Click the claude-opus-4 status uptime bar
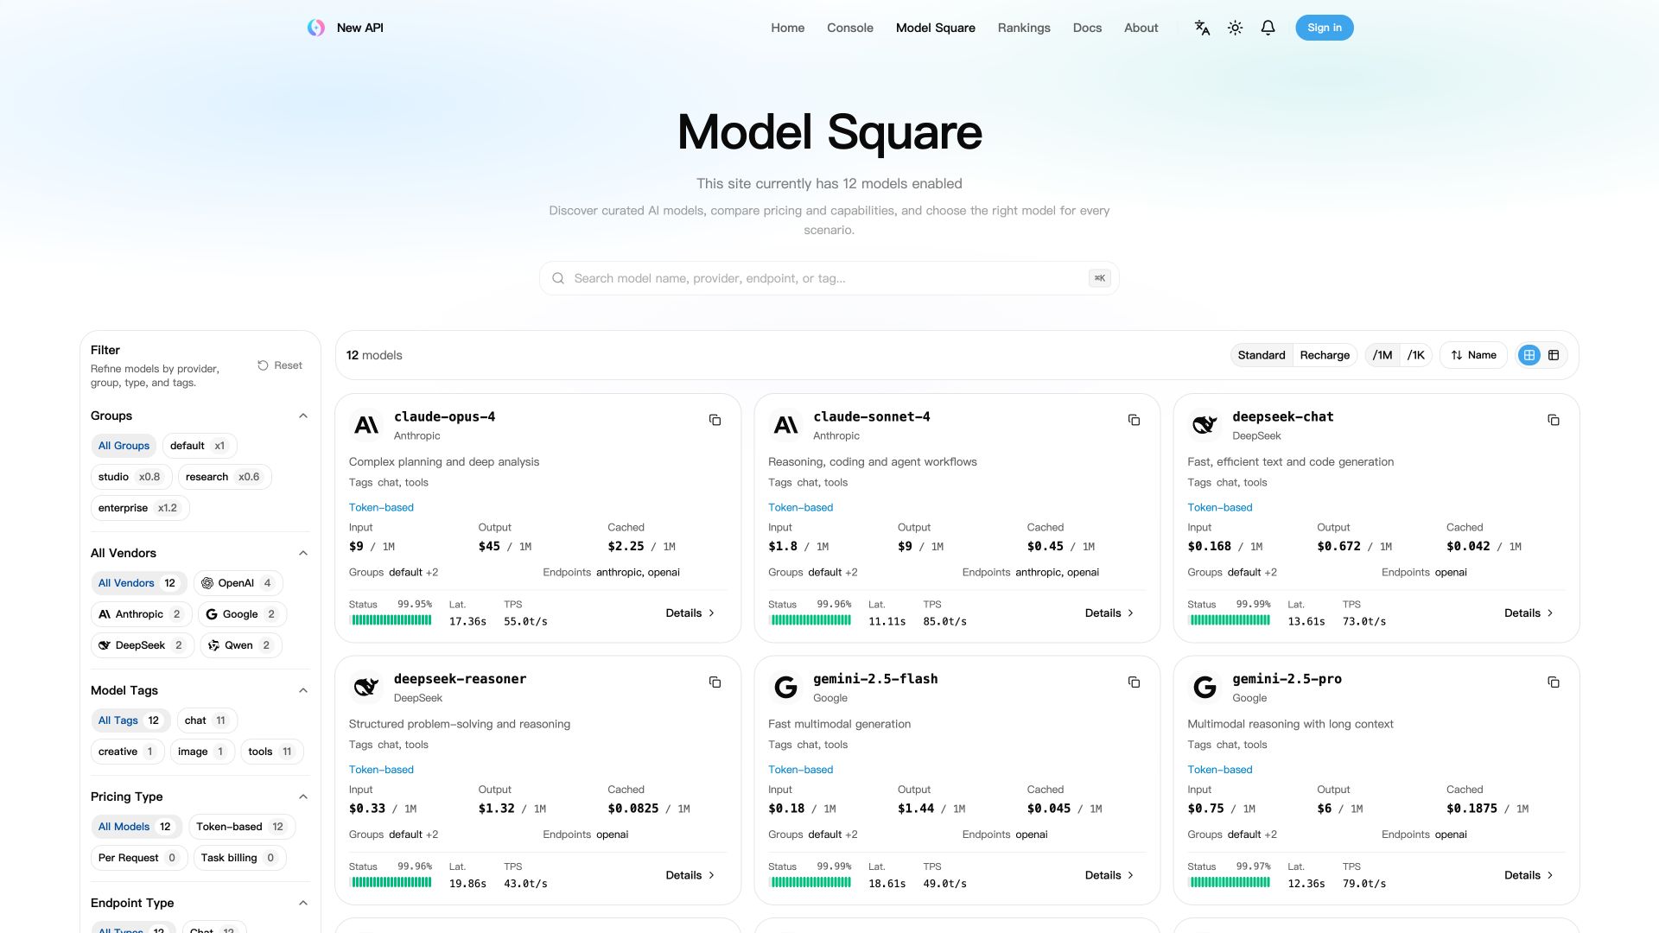Viewport: 1659px width, 933px height. (391, 620)
